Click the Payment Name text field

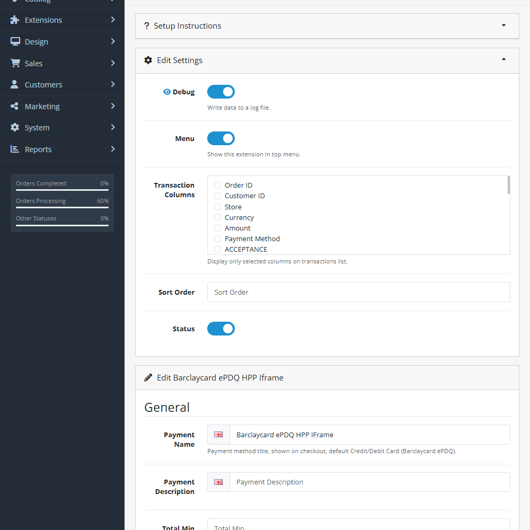click(x=370, y=435)
